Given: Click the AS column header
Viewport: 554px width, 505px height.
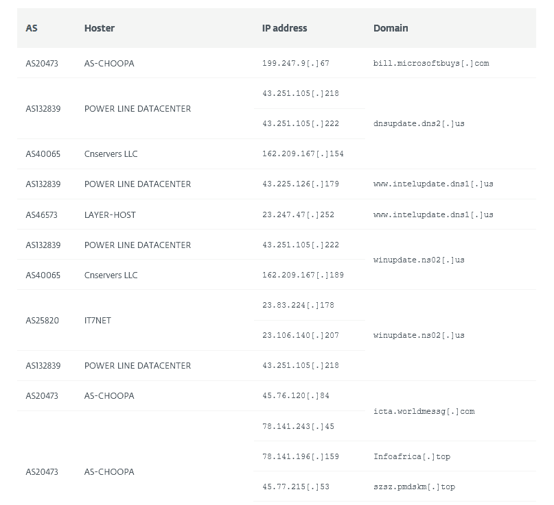Looking at the screenshot, I should pyautogui.click(x=32, y=28).
